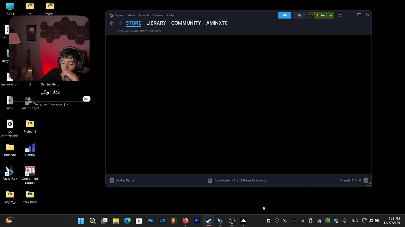The image size is (405, 227).
Task: Open the Steam notifications bell
Action: (299, 15)
